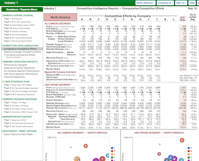Click Company A's AC camera price 231

click(x=83, y=26)
